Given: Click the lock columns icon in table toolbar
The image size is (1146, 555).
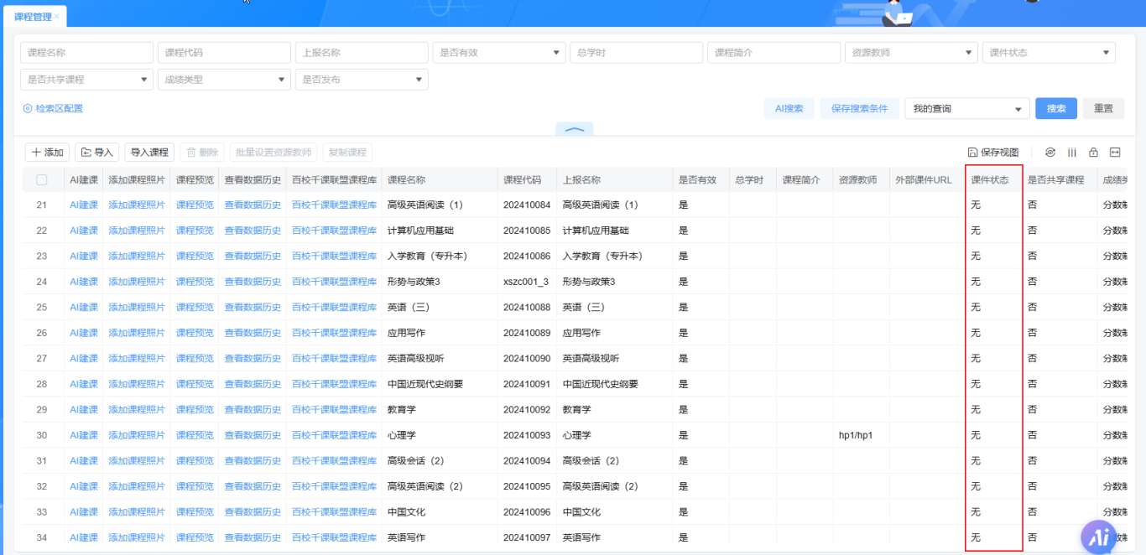Looking at the screenshot, I should (1093, 153).
